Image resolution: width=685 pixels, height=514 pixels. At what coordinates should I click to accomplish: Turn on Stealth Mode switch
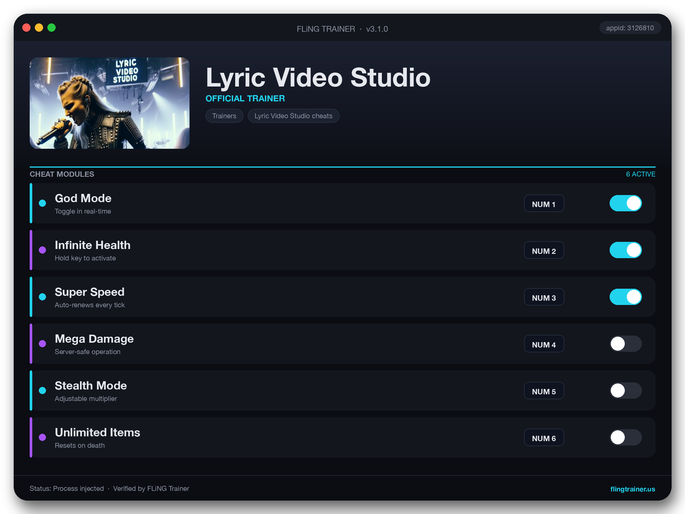point(626,390)
